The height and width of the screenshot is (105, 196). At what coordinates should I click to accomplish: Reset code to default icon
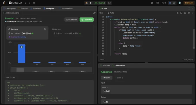pos(189,13)
